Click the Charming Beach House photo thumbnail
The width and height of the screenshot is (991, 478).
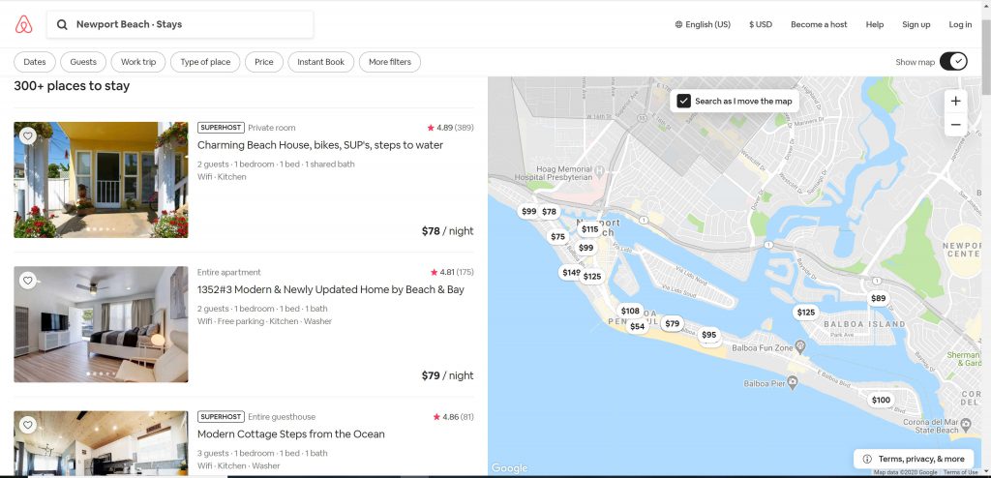pos(101,180)
